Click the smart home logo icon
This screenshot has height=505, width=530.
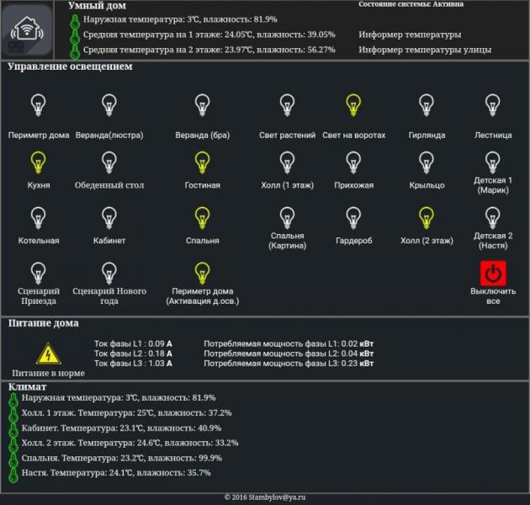point(27,32)
